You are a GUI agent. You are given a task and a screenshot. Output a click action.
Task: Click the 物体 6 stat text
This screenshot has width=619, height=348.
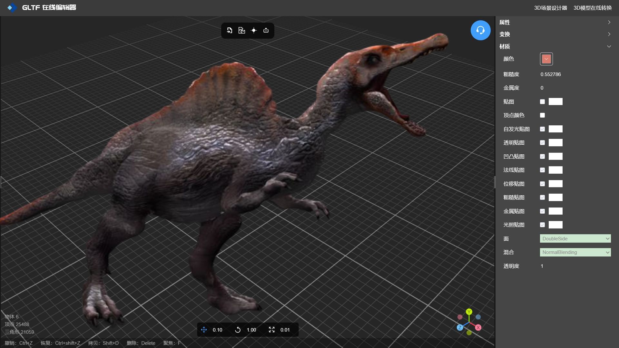click(12, 317)
